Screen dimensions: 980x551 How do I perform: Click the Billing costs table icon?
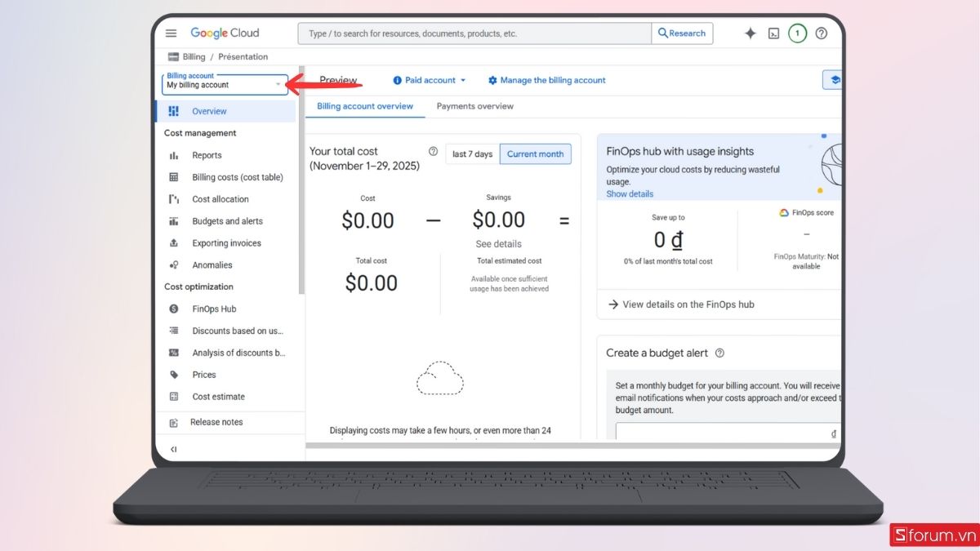coord(173,177)
